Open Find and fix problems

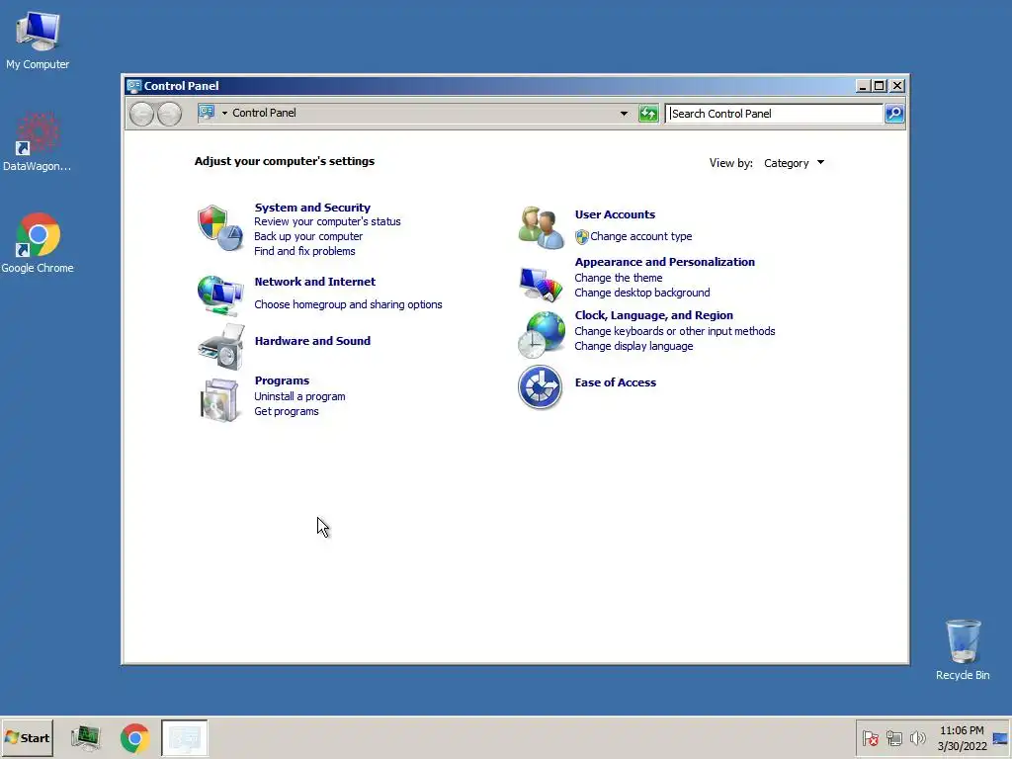(304, 251)
